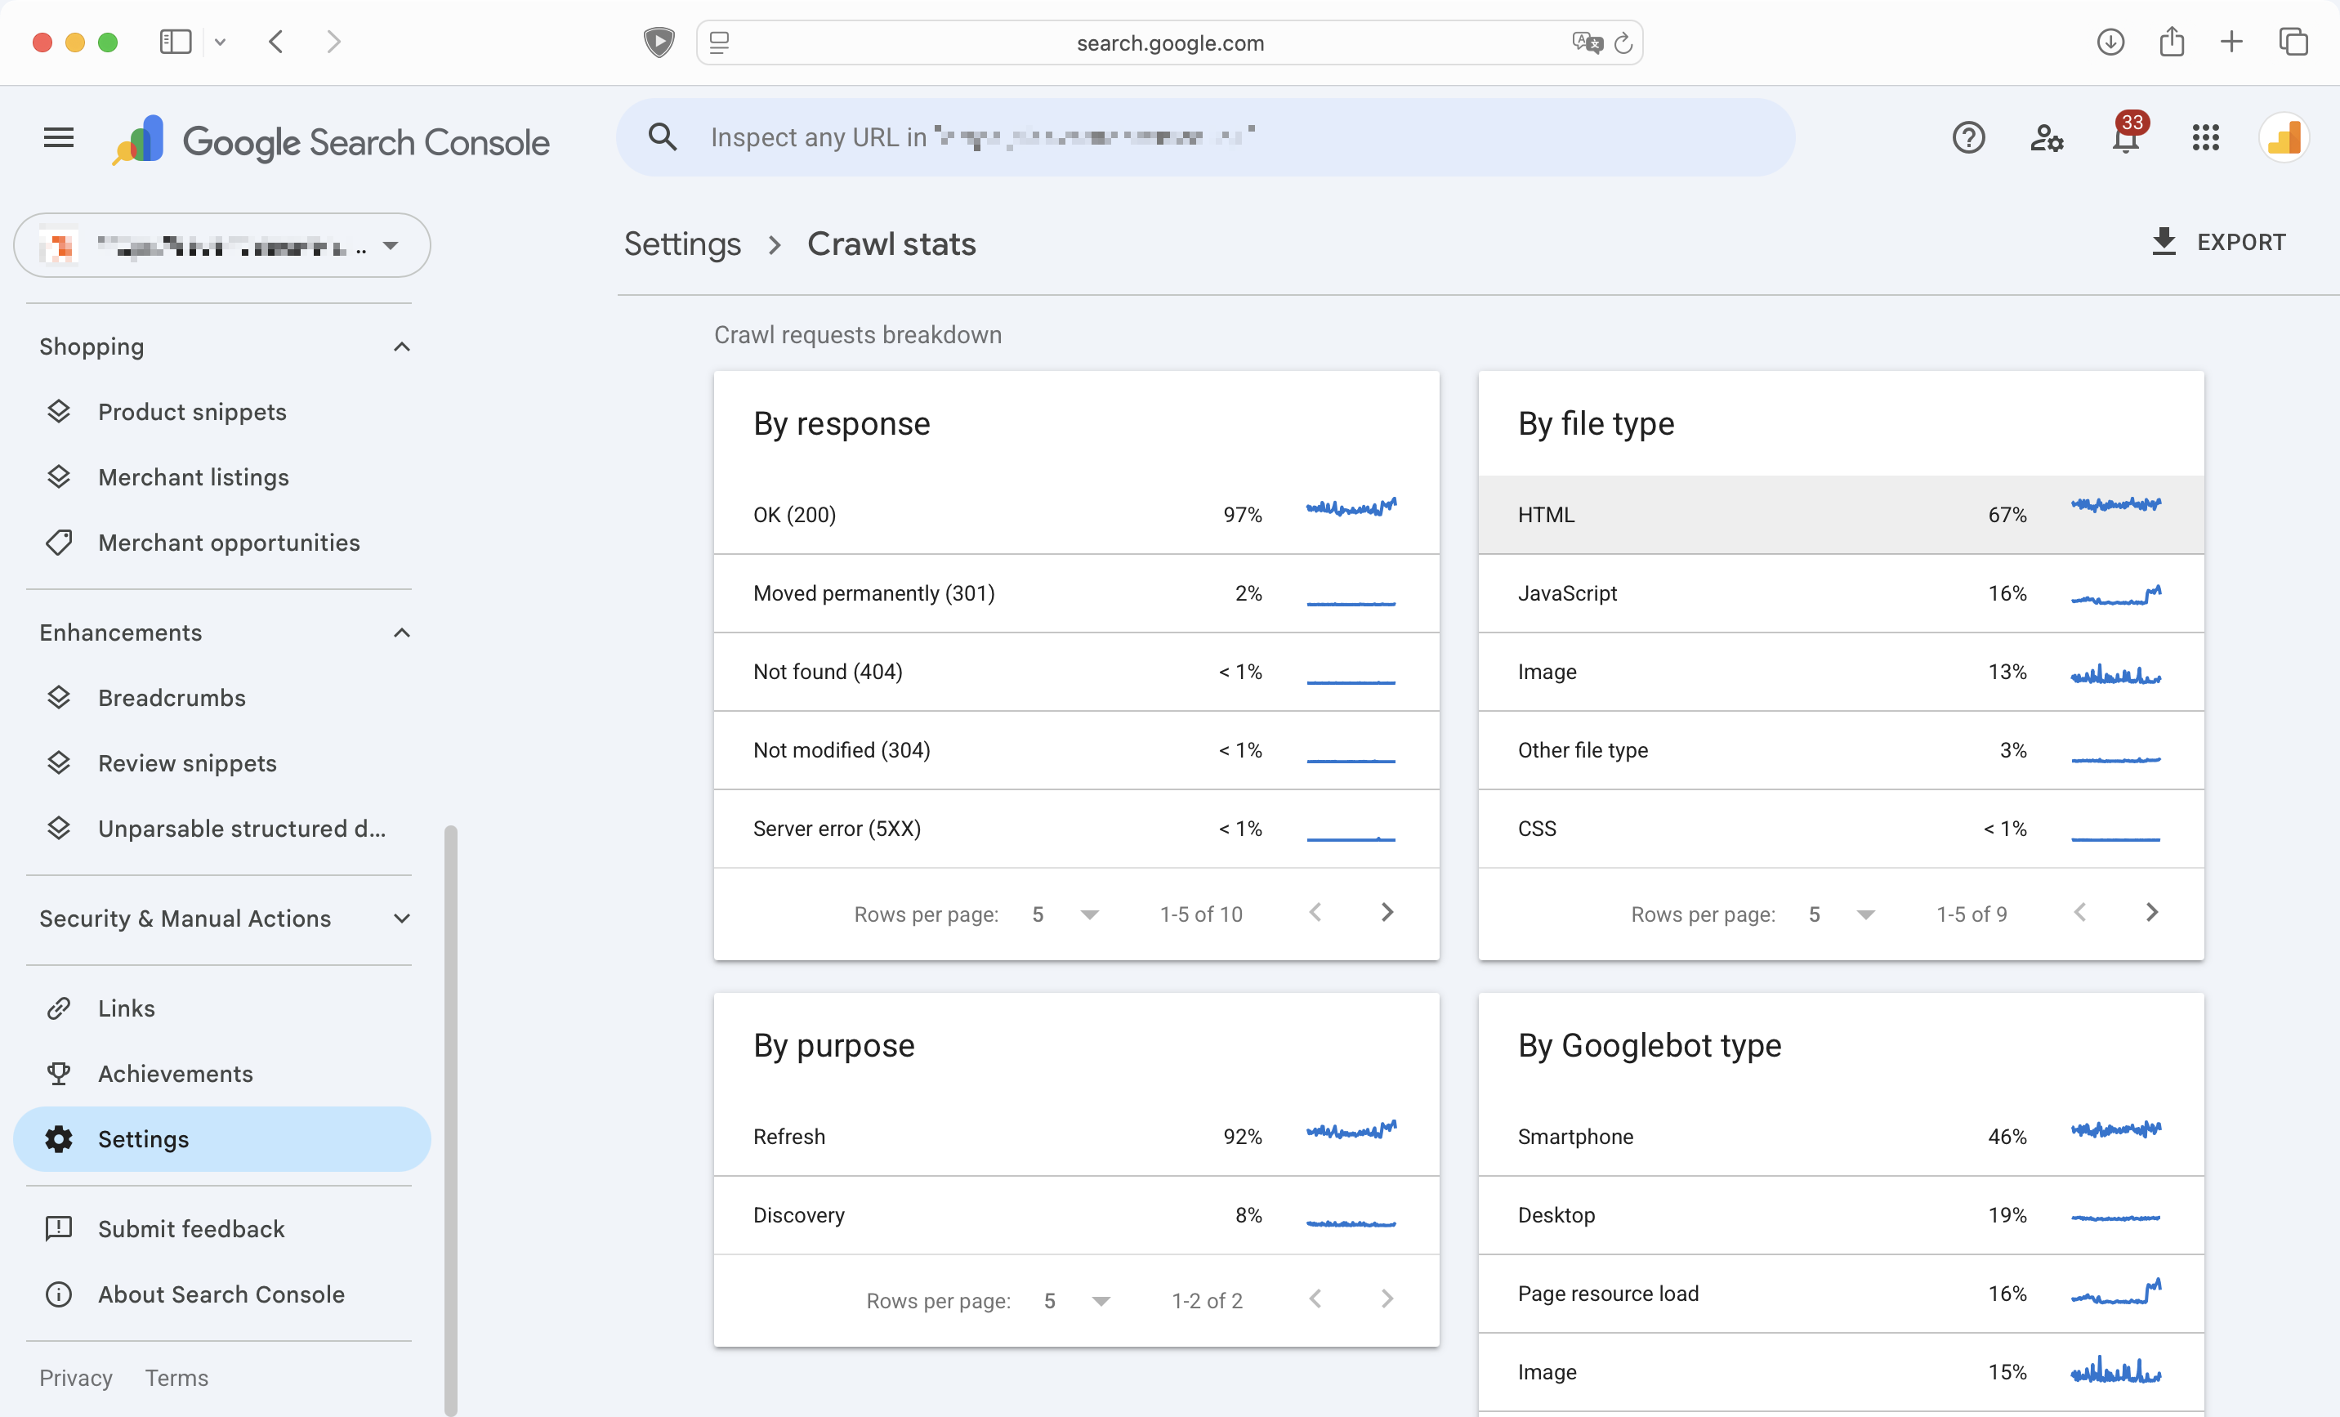Open the Moved permanently (301) row
This screenshot has width=2340, height=1417.
[1076, 593]
